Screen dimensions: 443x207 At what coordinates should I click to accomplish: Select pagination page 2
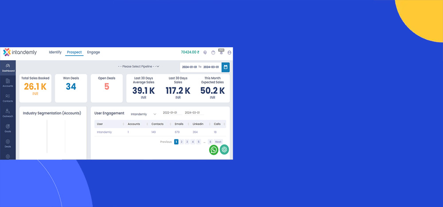point(182,142)
